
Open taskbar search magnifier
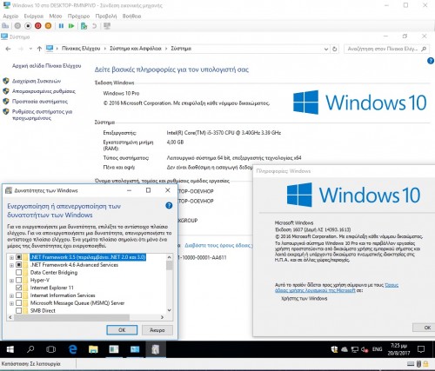[30, 349]
